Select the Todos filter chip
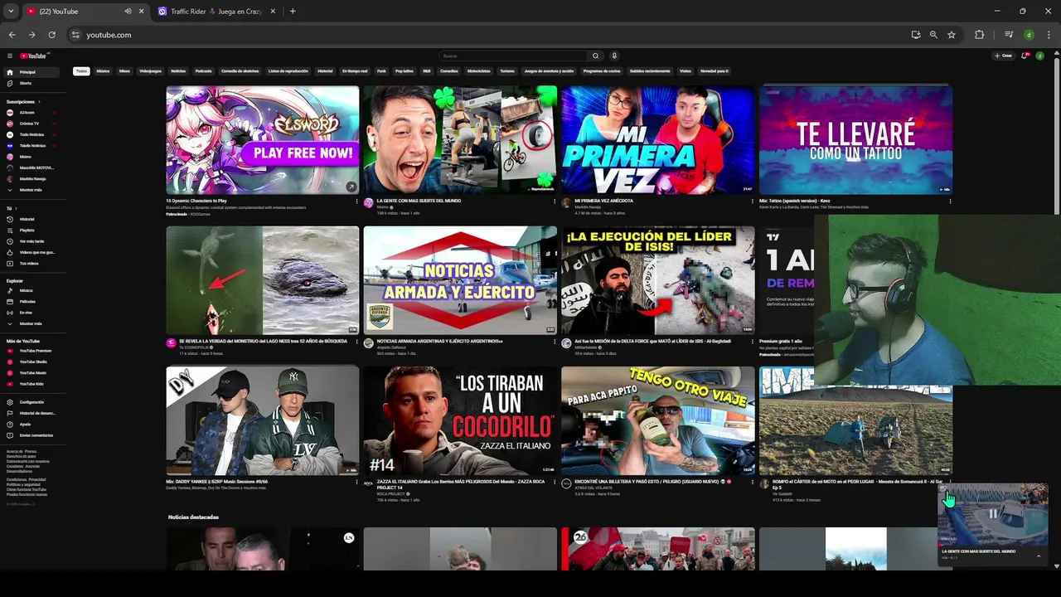The image size is (1061, 597). [81, 71]
